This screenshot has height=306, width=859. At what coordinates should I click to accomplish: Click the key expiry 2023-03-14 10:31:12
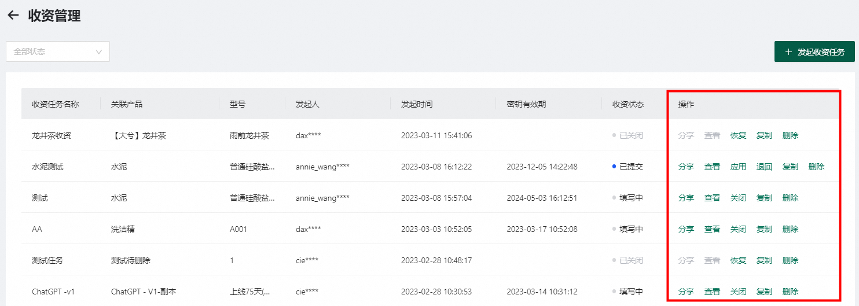[542, 292]
